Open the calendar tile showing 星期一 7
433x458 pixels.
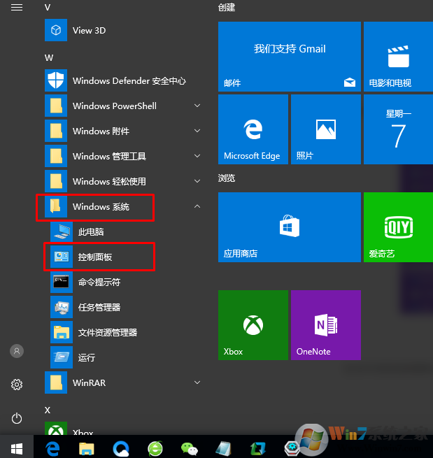(x=398, y=129)
